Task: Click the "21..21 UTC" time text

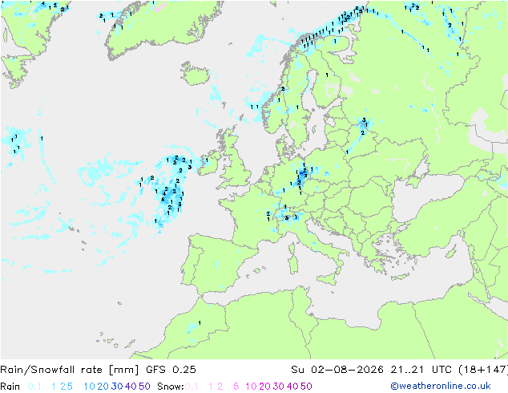Action: point(421,370)
